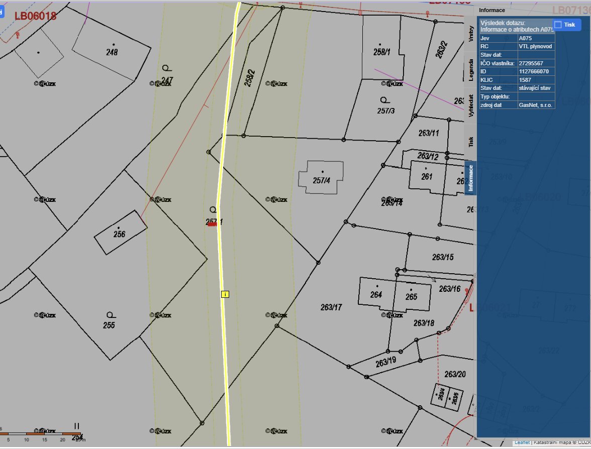
Task: Click the Katastrální mapa © ČÚZK link
Action: tap(561, 442)
